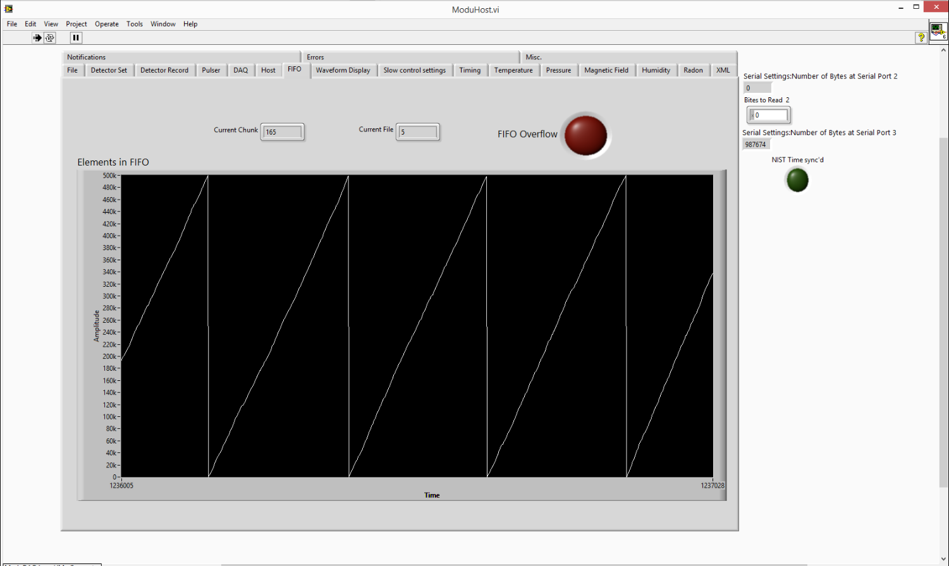This screenshot has height=566, width=949.
Task: Open the Context Help question mark
Action: (x=921, y=38)
